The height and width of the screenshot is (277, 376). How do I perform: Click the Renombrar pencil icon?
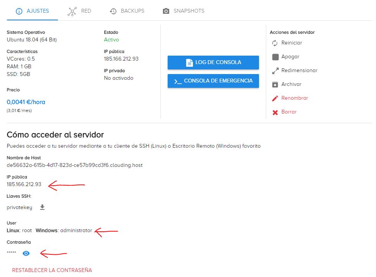tap(275, 98)
